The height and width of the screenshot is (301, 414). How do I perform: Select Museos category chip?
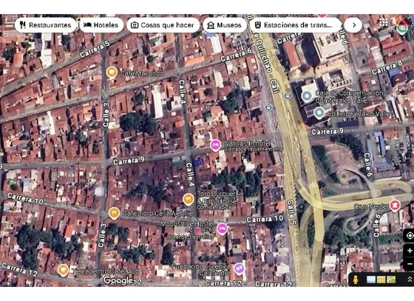pyautogui.click(x=225, y=25)
